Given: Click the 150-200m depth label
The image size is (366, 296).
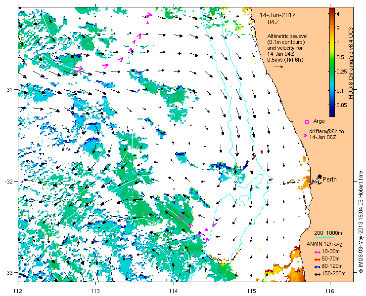Looking at the screenshot, I should [x=333, y=274].
